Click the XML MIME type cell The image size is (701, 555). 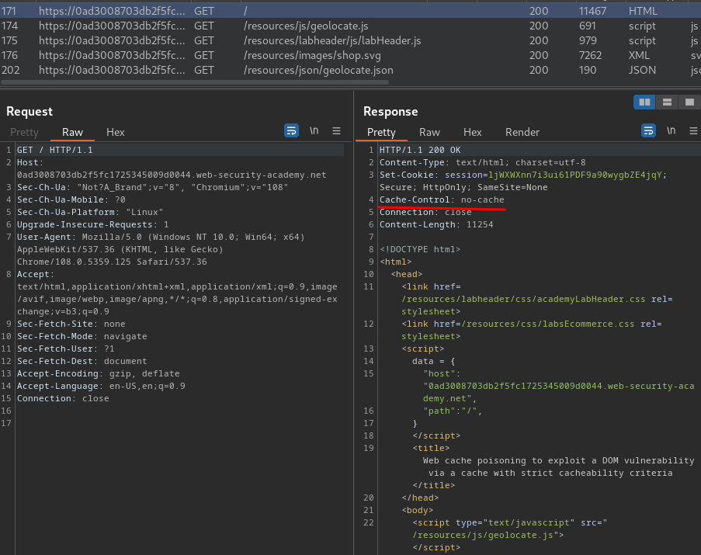639,55
